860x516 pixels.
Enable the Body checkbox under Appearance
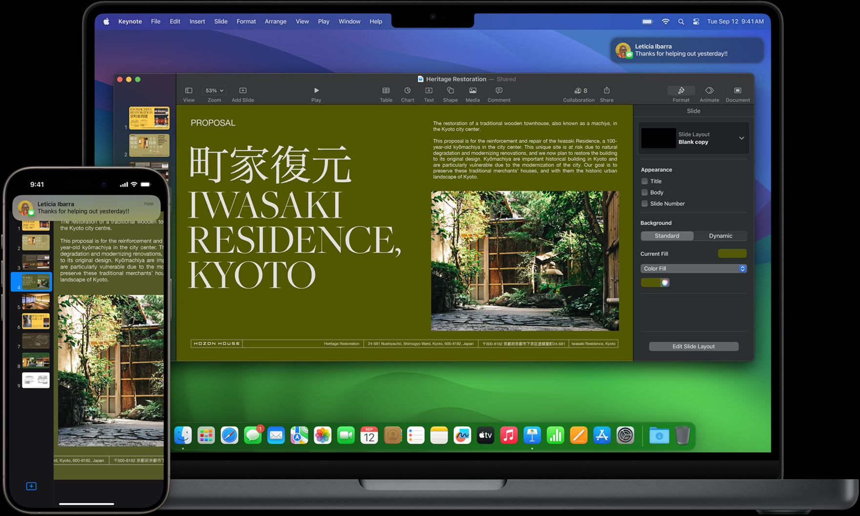coord(644,192)
